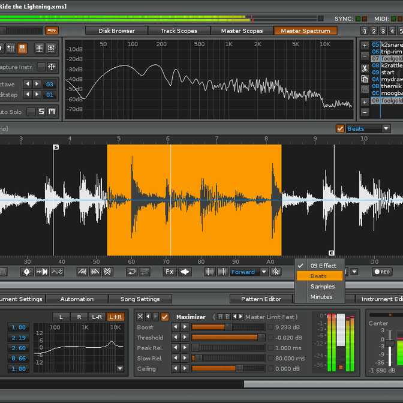403x403 pixels.
Task: Select the L-R channel button
Action: [97, 317]
